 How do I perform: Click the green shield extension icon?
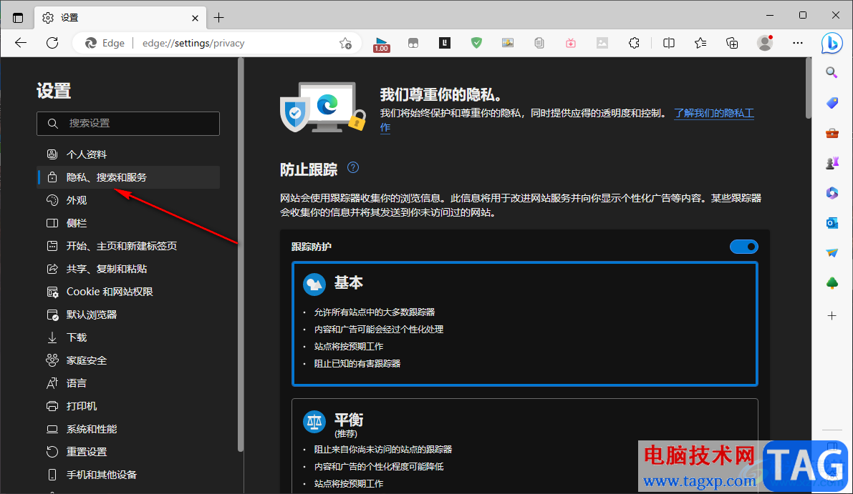476,43
